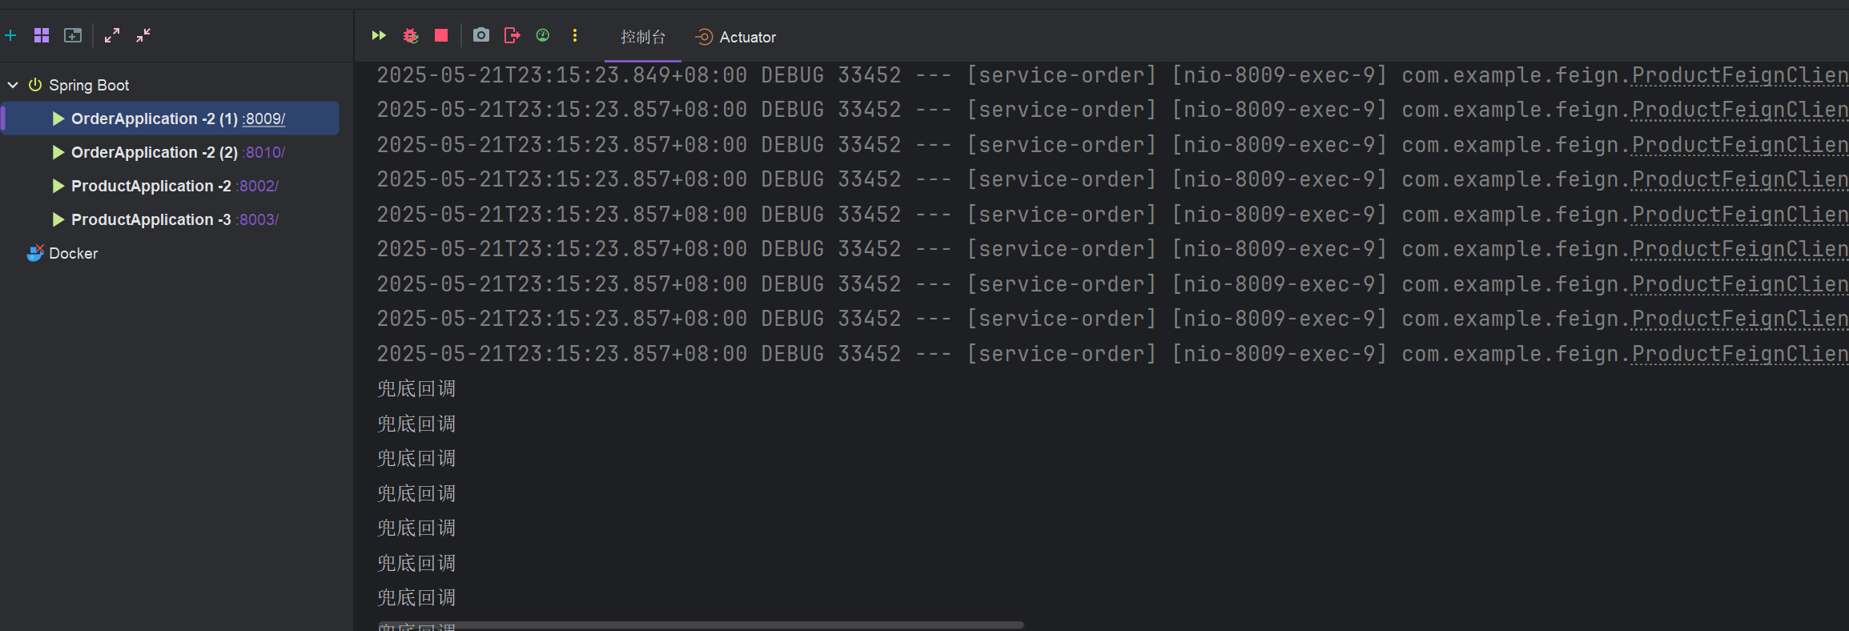The width and height of the screenshot is (1849, 631).
Task: Rerun the application with green double arrows
Action: tap(379, 35)
